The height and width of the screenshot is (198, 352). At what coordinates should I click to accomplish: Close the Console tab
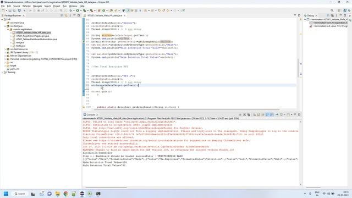click(x=97, y=115)
